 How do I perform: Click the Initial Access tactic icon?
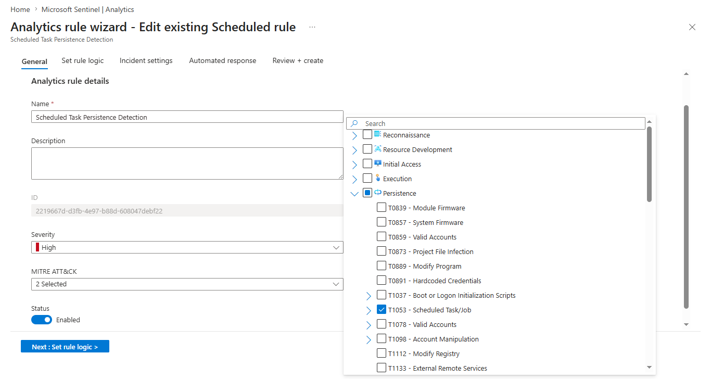(x=378, y=163)
